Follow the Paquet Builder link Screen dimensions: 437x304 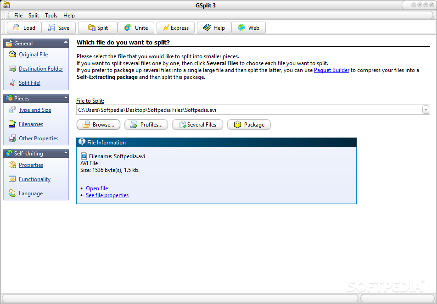(x=331, y=70)
